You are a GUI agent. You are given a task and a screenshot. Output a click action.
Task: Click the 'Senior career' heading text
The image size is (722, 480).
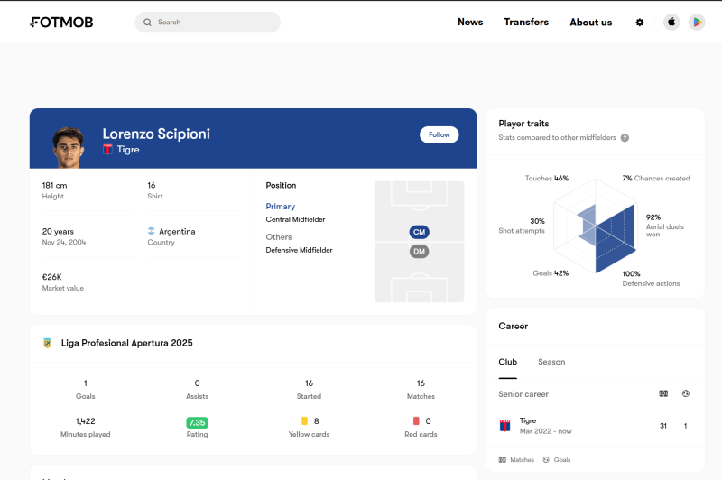pos(523,394)
